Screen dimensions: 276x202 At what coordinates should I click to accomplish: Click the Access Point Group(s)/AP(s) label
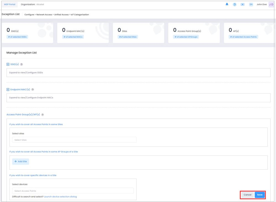tap(23, 114)
